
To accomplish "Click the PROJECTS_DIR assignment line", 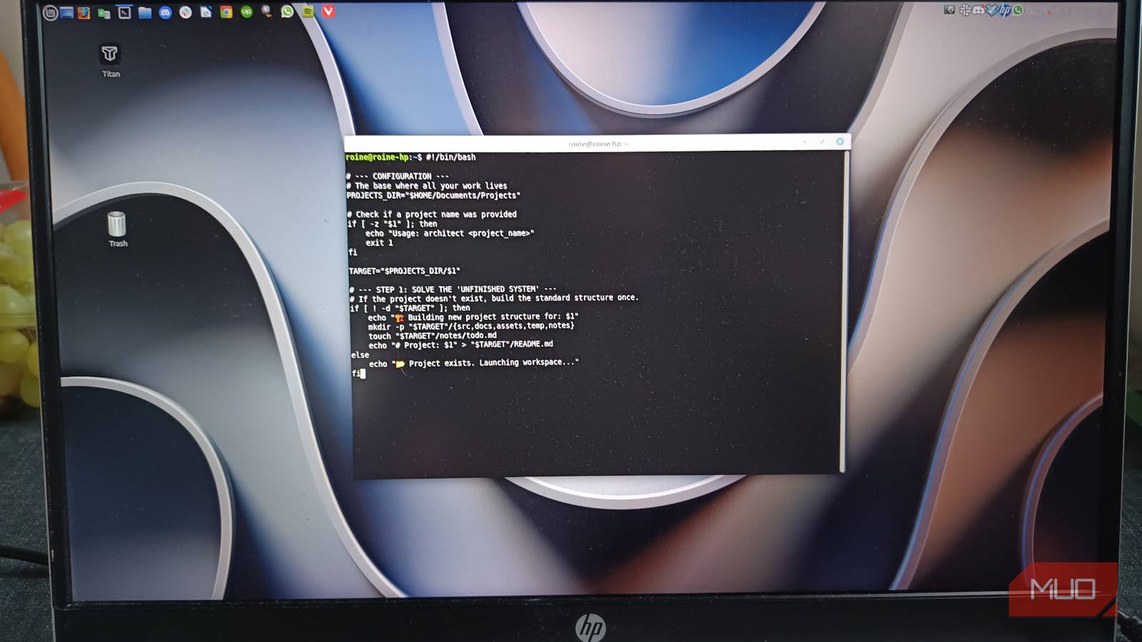I will tap(433, 195).
